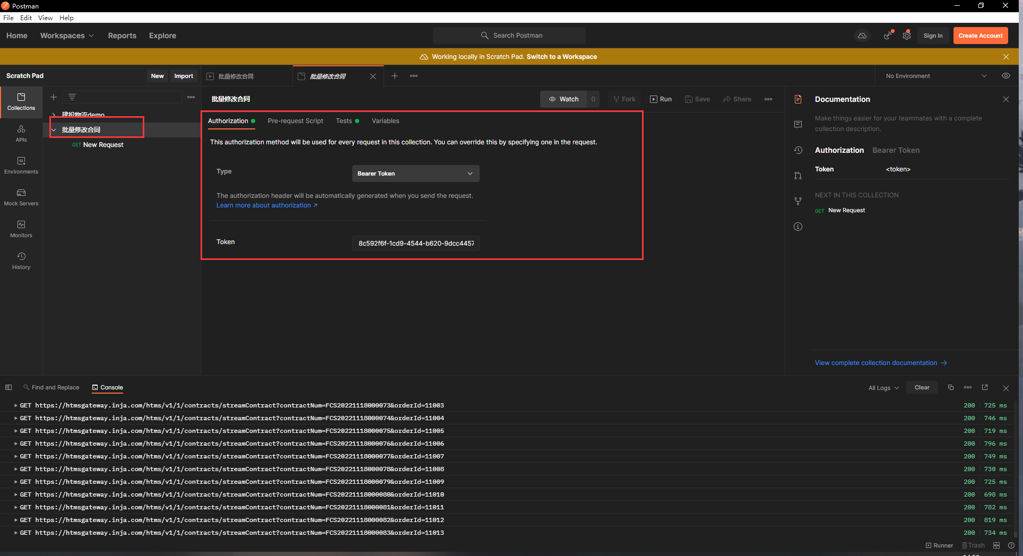This screenshot has height=556, width=1023.
Task: Open the APIs sidebar panel
Action: 21,134
